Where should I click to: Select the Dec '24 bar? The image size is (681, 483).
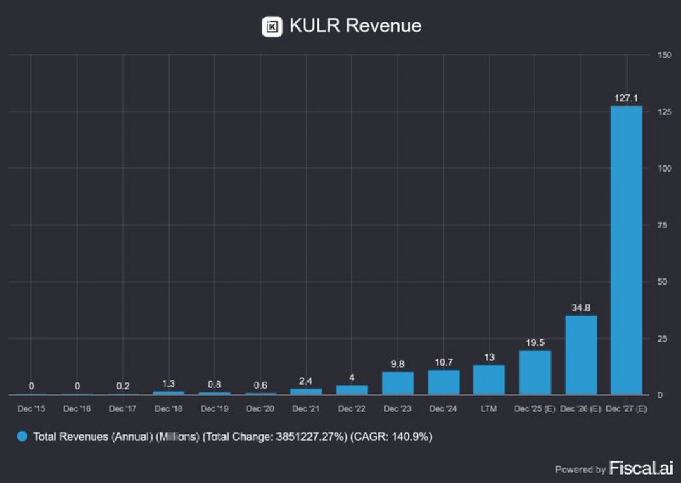443,382
